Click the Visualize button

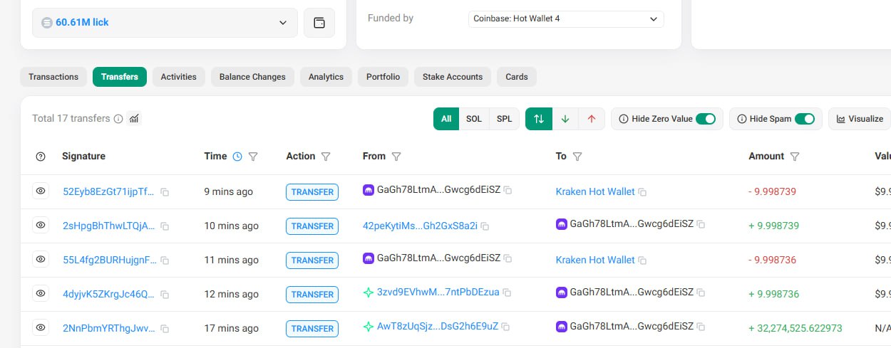click(x=859, y=119)
